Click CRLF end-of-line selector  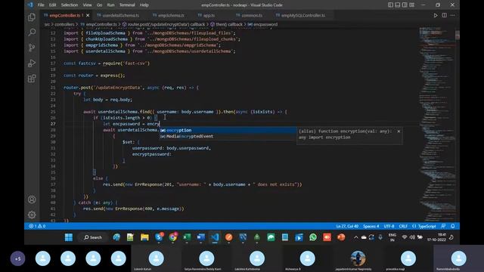pos(403,226)
